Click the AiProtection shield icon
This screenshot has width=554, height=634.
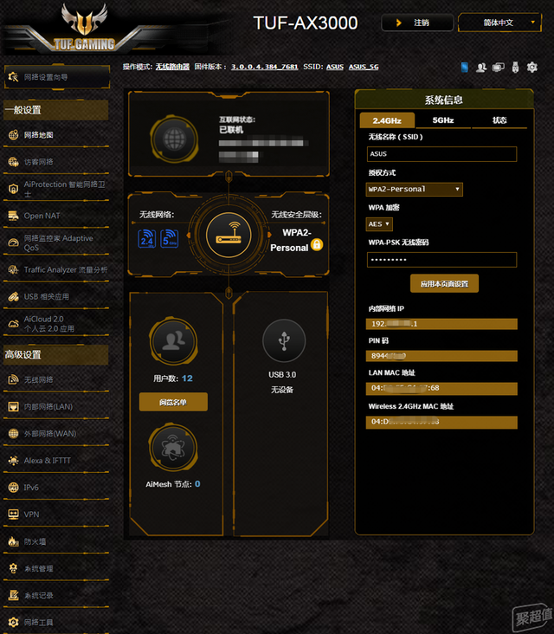tap(13, 189)
